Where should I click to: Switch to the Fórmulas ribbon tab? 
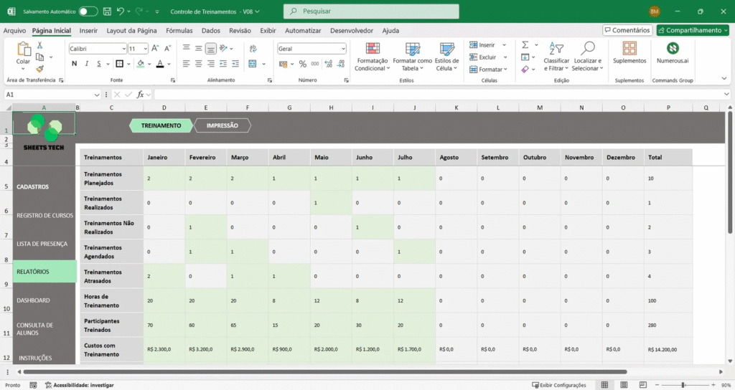pos(179,31)
